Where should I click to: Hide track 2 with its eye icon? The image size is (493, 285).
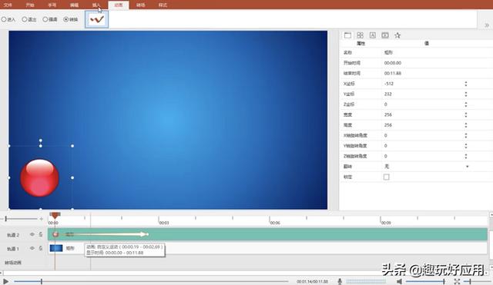32,234
